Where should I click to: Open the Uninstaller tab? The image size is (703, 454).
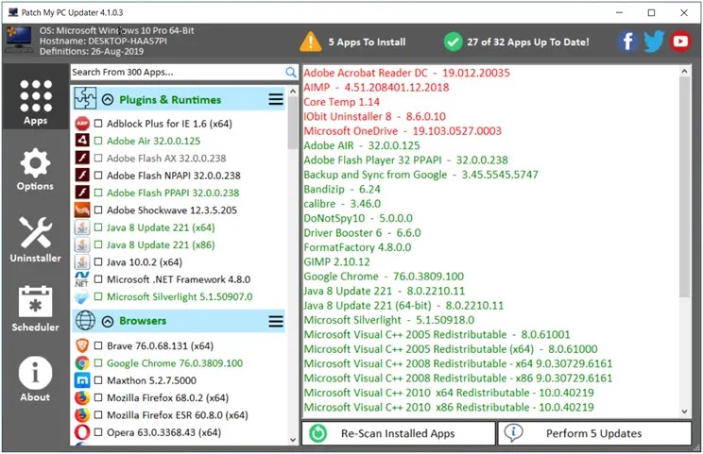click(35, 239)
